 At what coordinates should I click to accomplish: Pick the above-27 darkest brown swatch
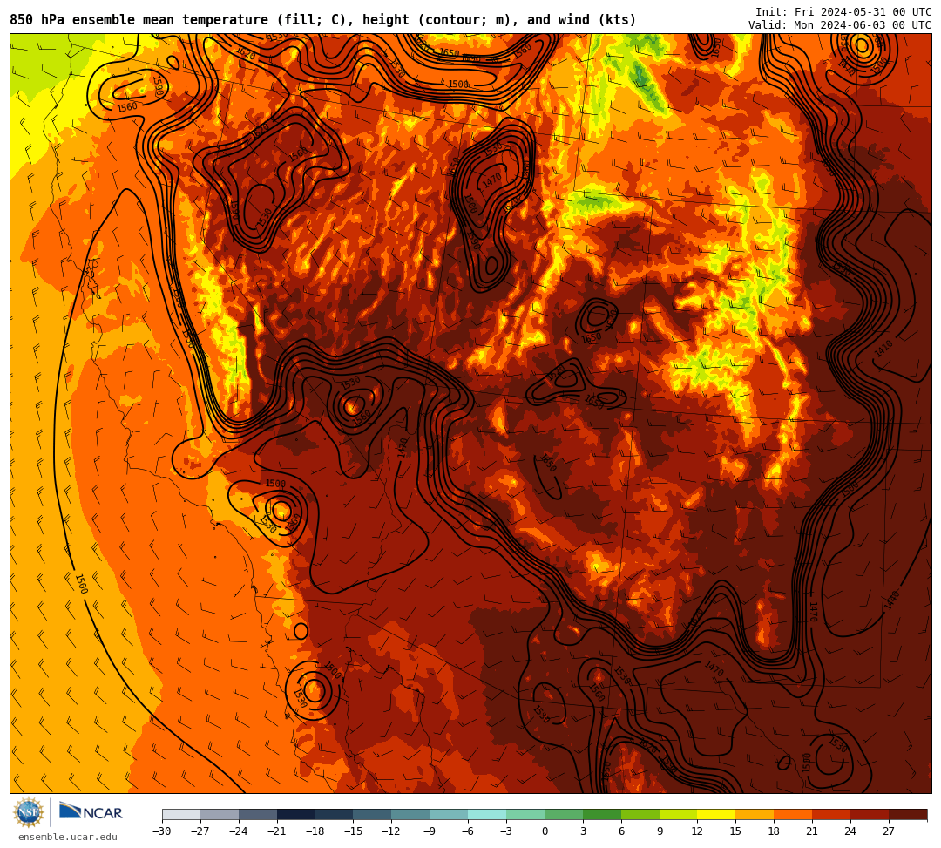click(909, 814)
